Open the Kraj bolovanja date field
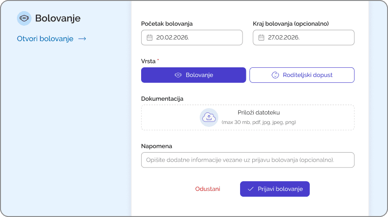This screenshot has height=217, width=388. (x=304, y=38)
